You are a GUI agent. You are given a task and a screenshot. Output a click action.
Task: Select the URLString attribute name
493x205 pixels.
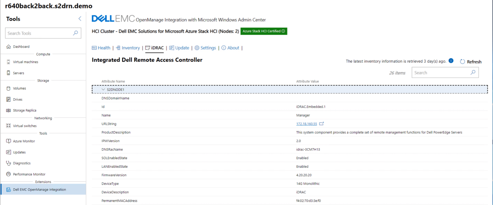tap(109, 124)
